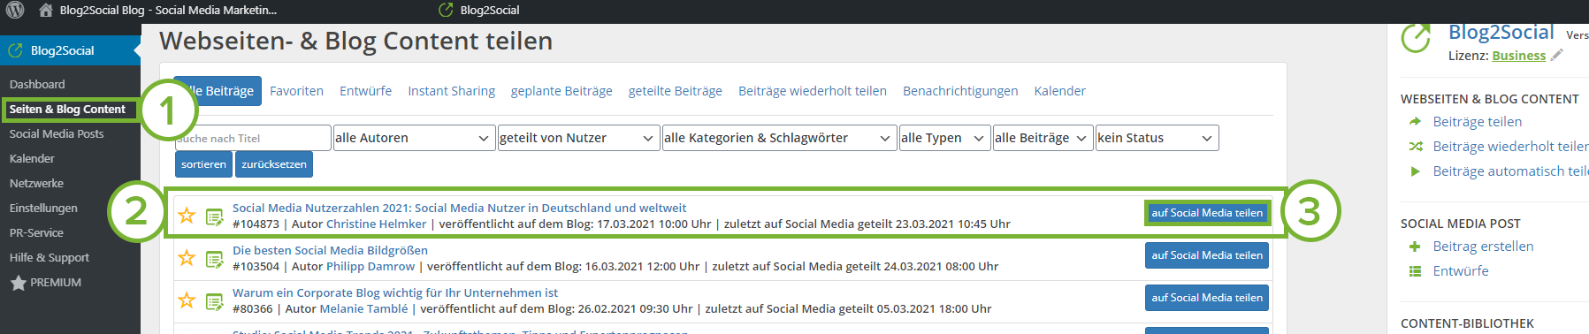This screenshot has width=1589, height=334.
Task: Open Social Media Posts in sidebar menu
Action: (x=57, y=133)
